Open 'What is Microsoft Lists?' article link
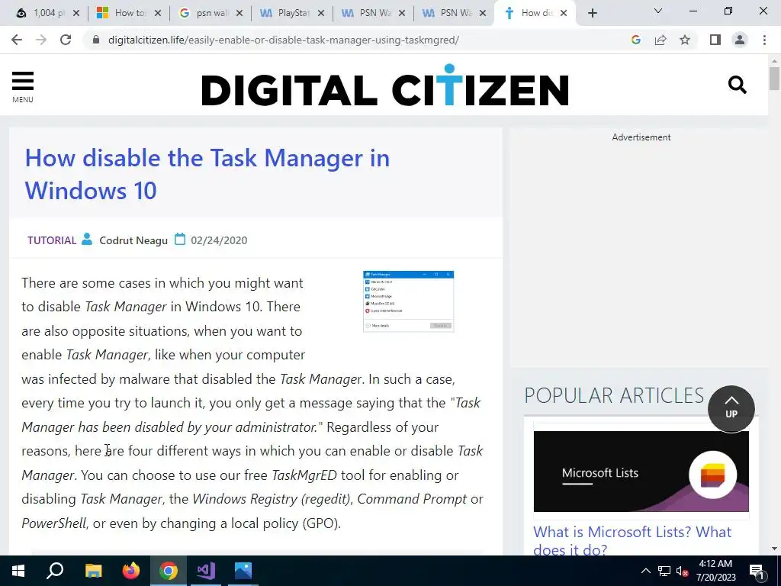The height and width of the screenshot is (586, 781). (632, 541)
